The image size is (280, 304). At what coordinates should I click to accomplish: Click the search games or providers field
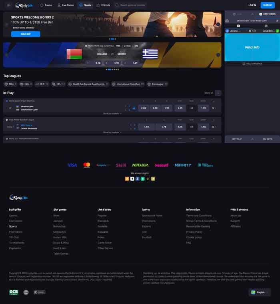pyautogui.click(x=130, y=5)
